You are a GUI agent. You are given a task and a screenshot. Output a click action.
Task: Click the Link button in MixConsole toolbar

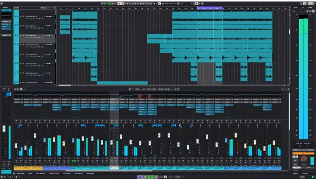[138, 89]
